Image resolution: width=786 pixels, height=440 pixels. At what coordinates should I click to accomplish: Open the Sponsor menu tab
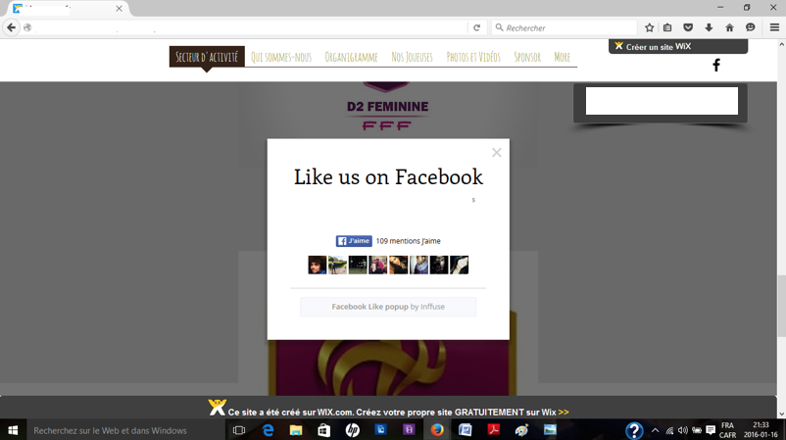click(527, 57)
